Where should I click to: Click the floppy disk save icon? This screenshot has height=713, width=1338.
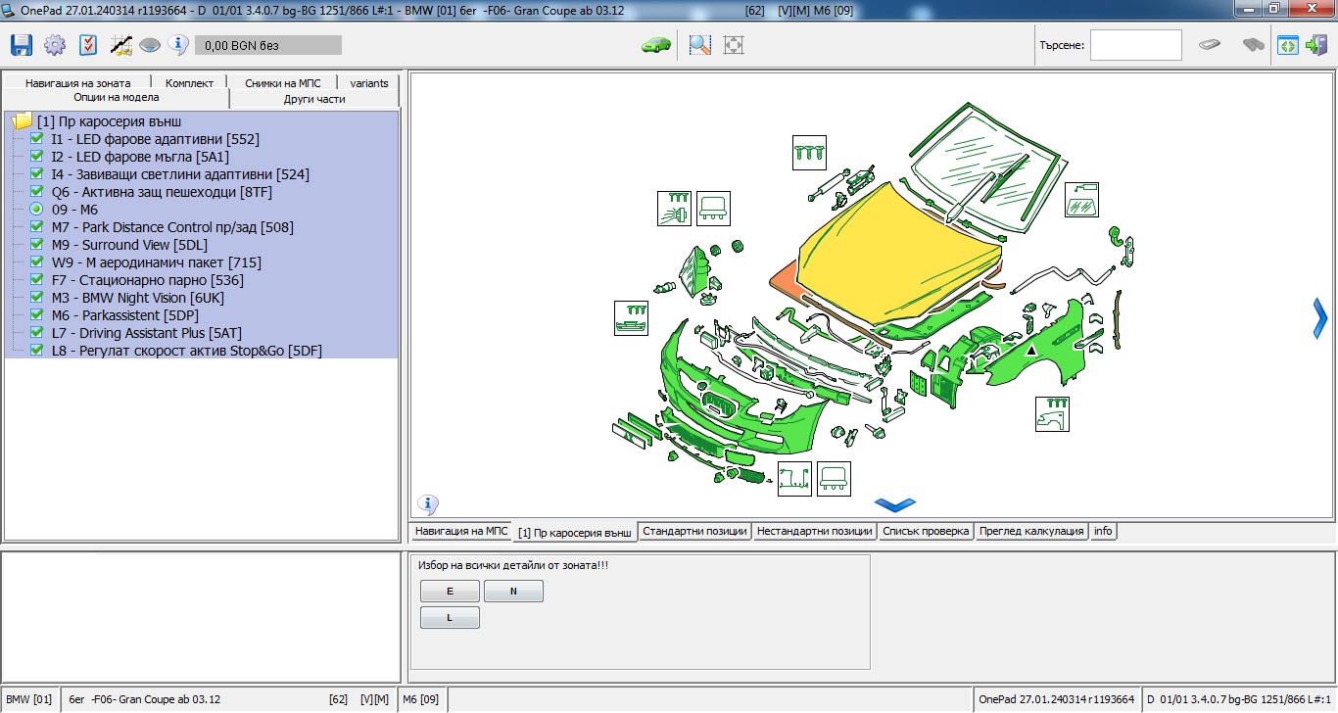22,45
